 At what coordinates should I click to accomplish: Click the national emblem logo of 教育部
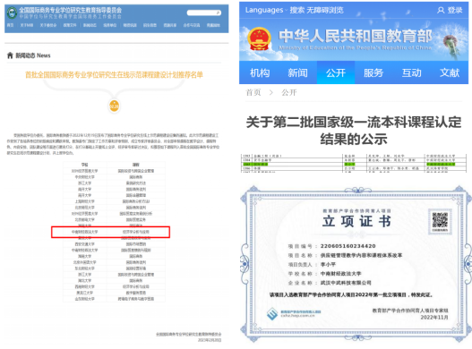[x=259, y=39]
